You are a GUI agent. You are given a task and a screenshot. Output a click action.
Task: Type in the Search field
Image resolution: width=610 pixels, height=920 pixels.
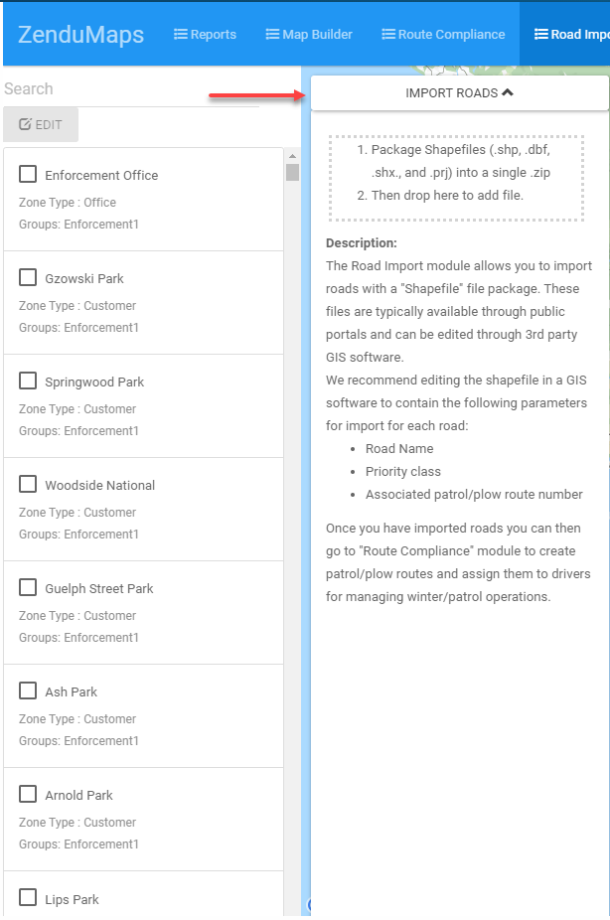(129, 88)
